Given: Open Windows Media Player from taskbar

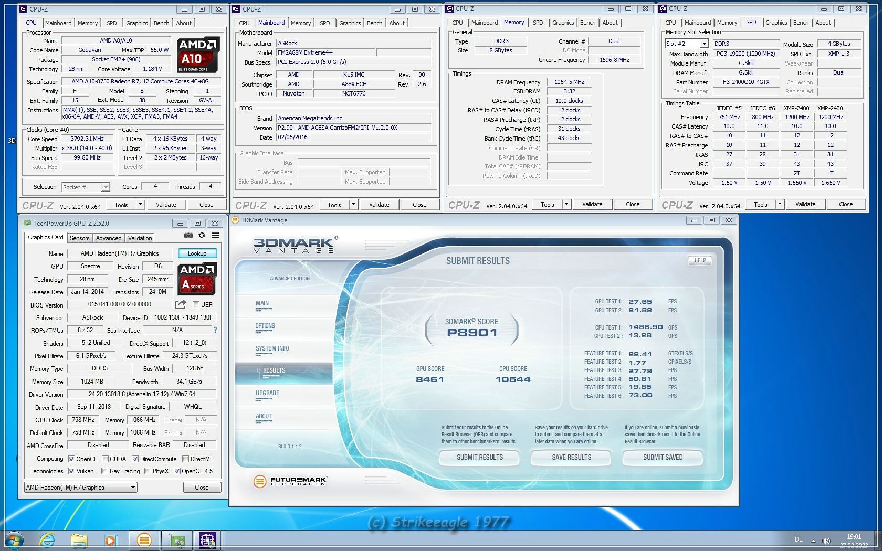Looking at the screenshot, I should click(x=110, y=540).
